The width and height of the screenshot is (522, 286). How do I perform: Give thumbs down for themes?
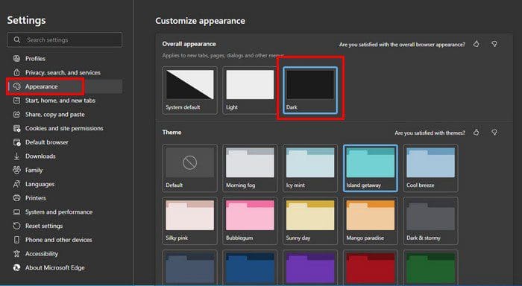[494, 133]
